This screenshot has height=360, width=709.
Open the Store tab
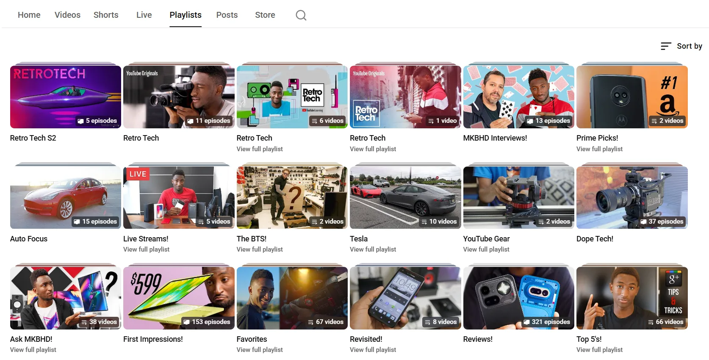click(265, 15)
